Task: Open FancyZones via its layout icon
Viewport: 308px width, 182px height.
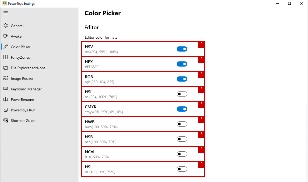Action: (6, 57)
